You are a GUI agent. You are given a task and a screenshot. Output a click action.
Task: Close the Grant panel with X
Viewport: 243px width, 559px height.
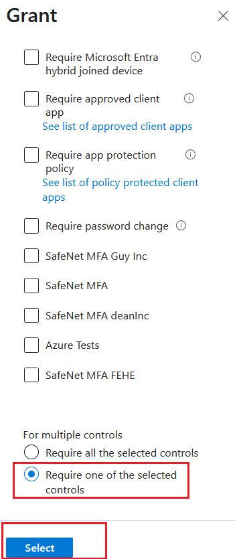(223, 15)
